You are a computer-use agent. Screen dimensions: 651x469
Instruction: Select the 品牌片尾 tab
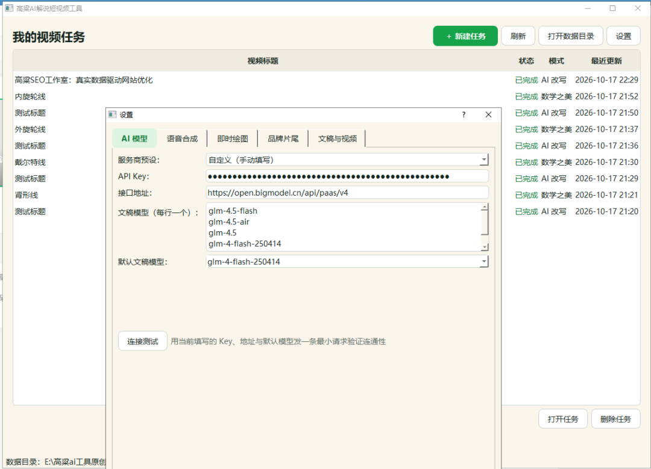point(283,138)
